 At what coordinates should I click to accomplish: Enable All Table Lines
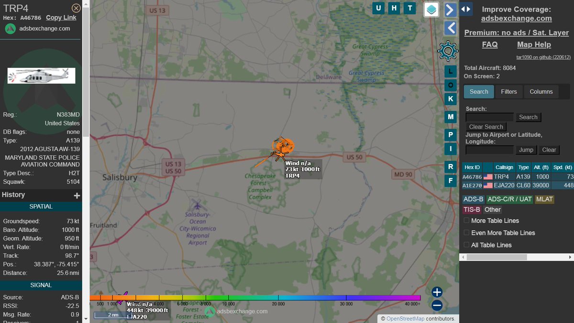point(466,245)
